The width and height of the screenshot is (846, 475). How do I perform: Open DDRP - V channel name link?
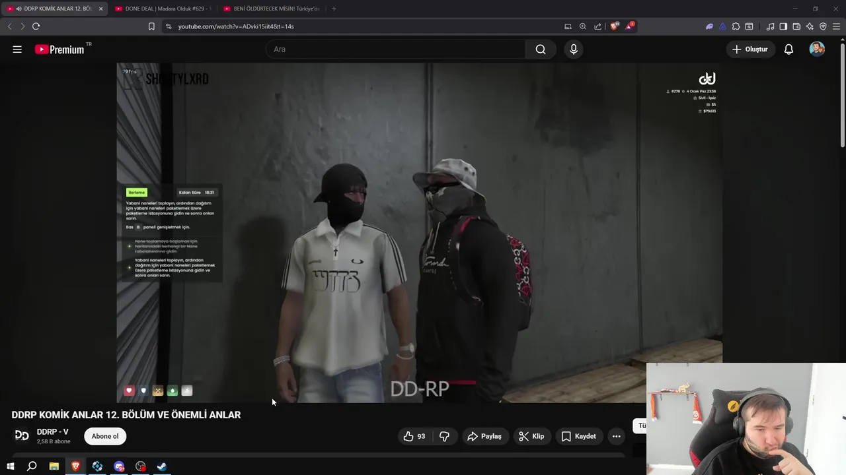coord(53,432)
